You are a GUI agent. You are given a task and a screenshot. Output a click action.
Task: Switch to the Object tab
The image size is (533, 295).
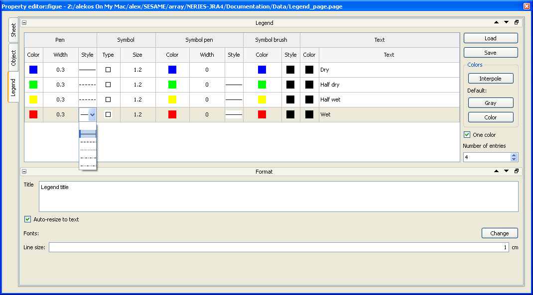[13, 58]
